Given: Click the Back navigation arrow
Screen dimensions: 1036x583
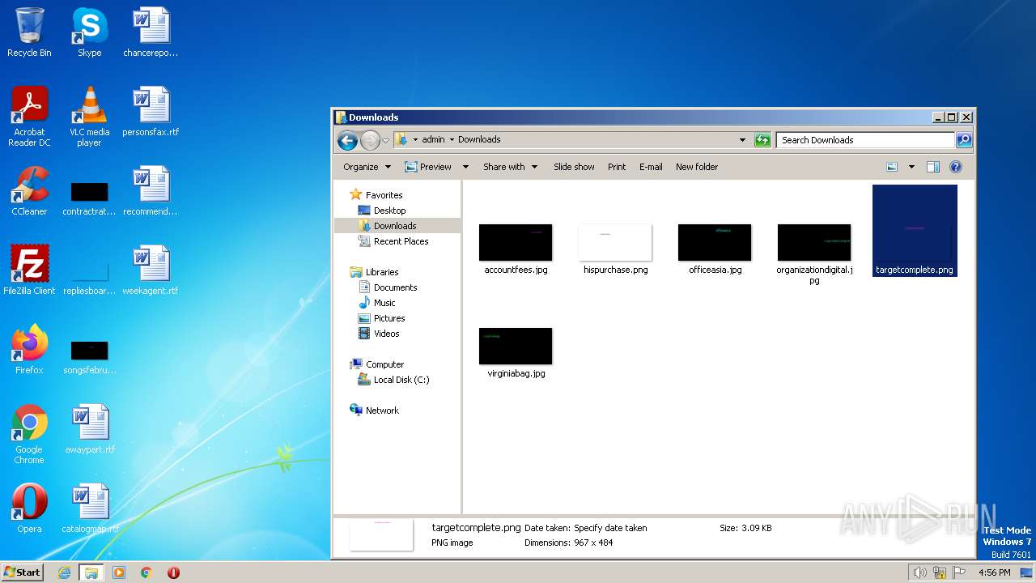Looking at the screenshot, I should coord(348,140).
